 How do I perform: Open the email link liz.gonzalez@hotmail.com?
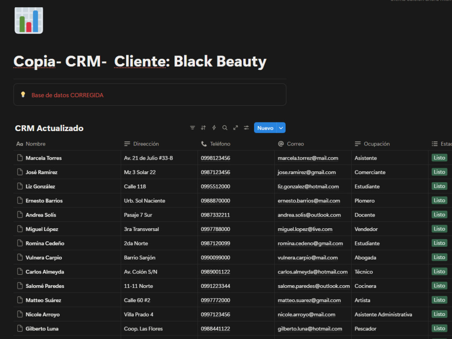click(308, 187)
